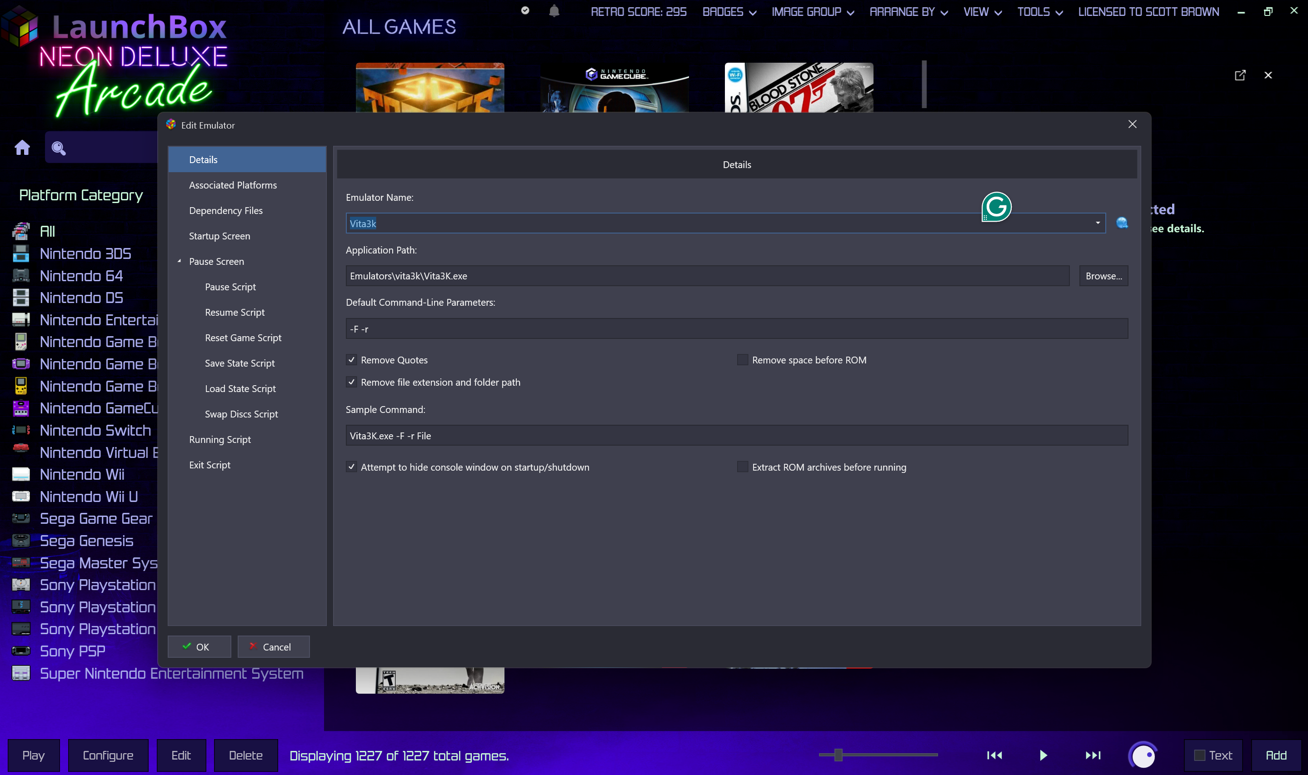Click the Add button

point(1276,755)
